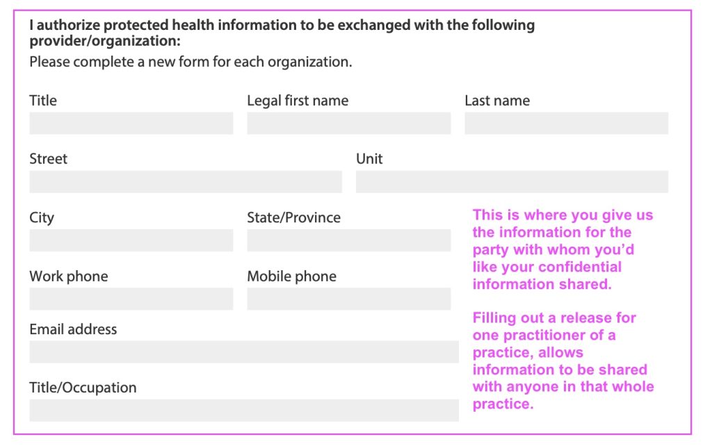Click the pink note about confidential information
This screenshot has height=446, width=712.
click(563, 249)
